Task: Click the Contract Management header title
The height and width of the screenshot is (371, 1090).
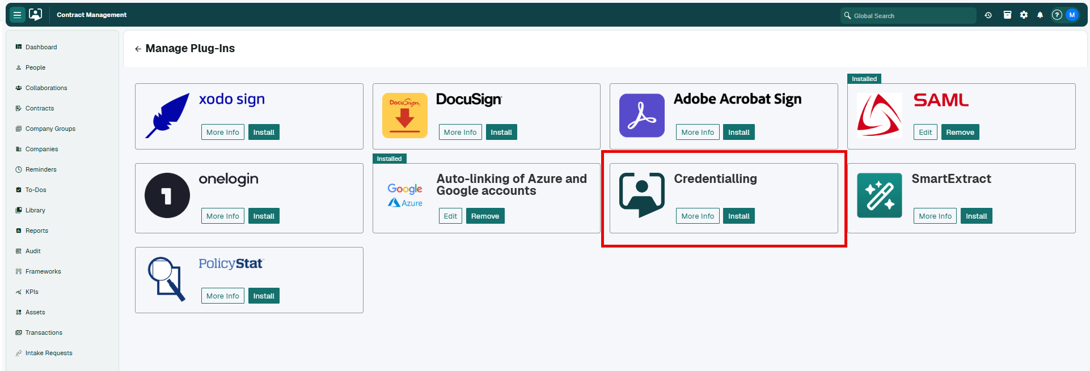Action: [92, 15]
